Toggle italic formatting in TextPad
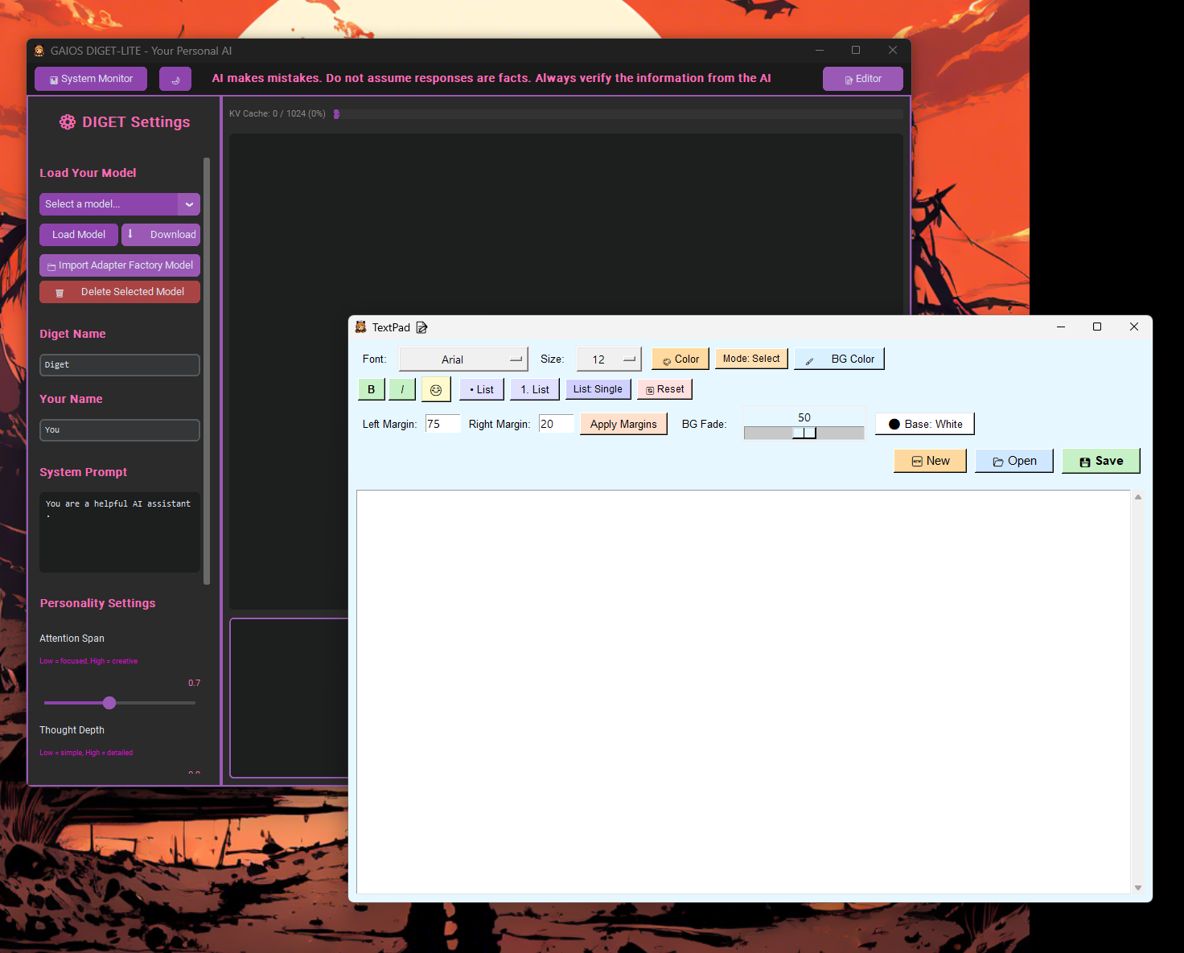1184x953 pixels. (402, 389)
